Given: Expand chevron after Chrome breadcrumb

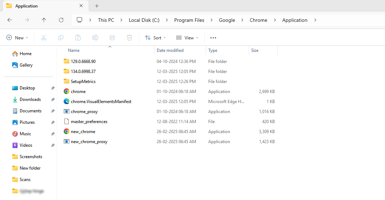Looking at the screenshot, I should 274,20.
